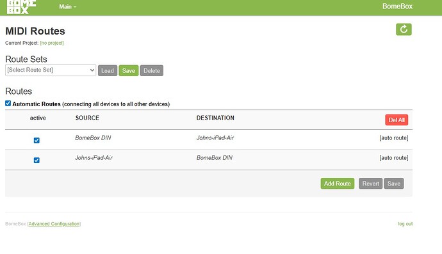Click the BomeBox logo in header
442x254 pixels.
[x=21, y=7]
